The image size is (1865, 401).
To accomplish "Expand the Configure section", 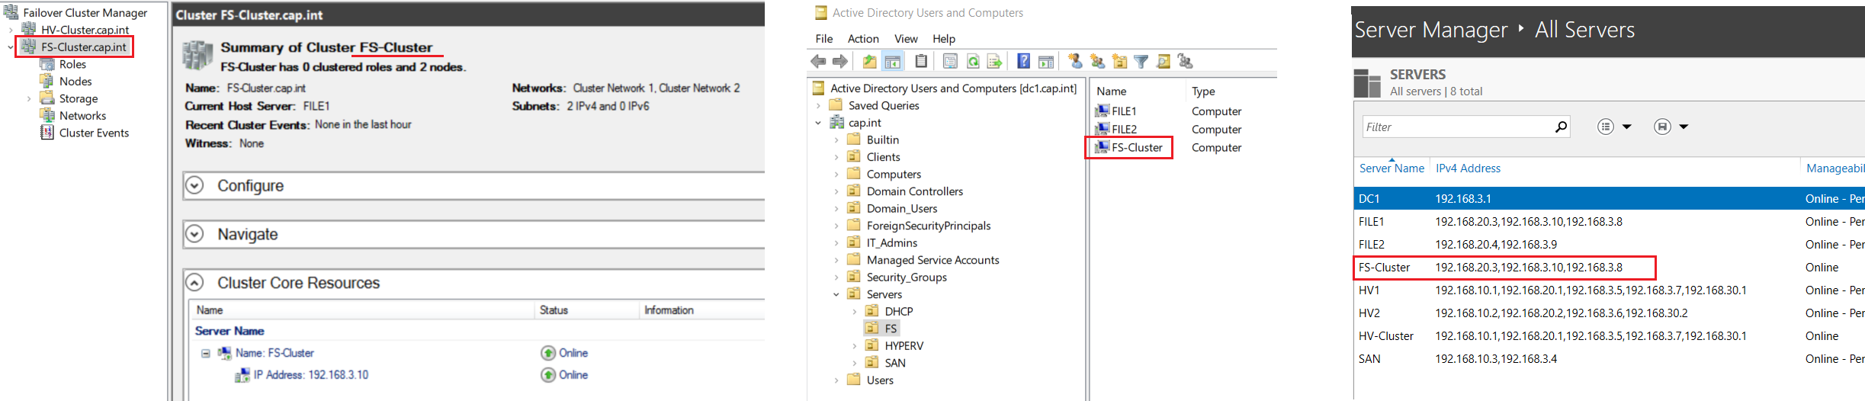I will 195,185.
